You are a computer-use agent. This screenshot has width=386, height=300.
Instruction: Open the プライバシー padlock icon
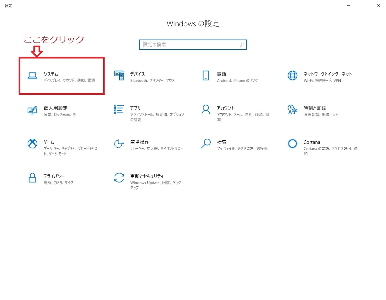click(x=32, y=178)
